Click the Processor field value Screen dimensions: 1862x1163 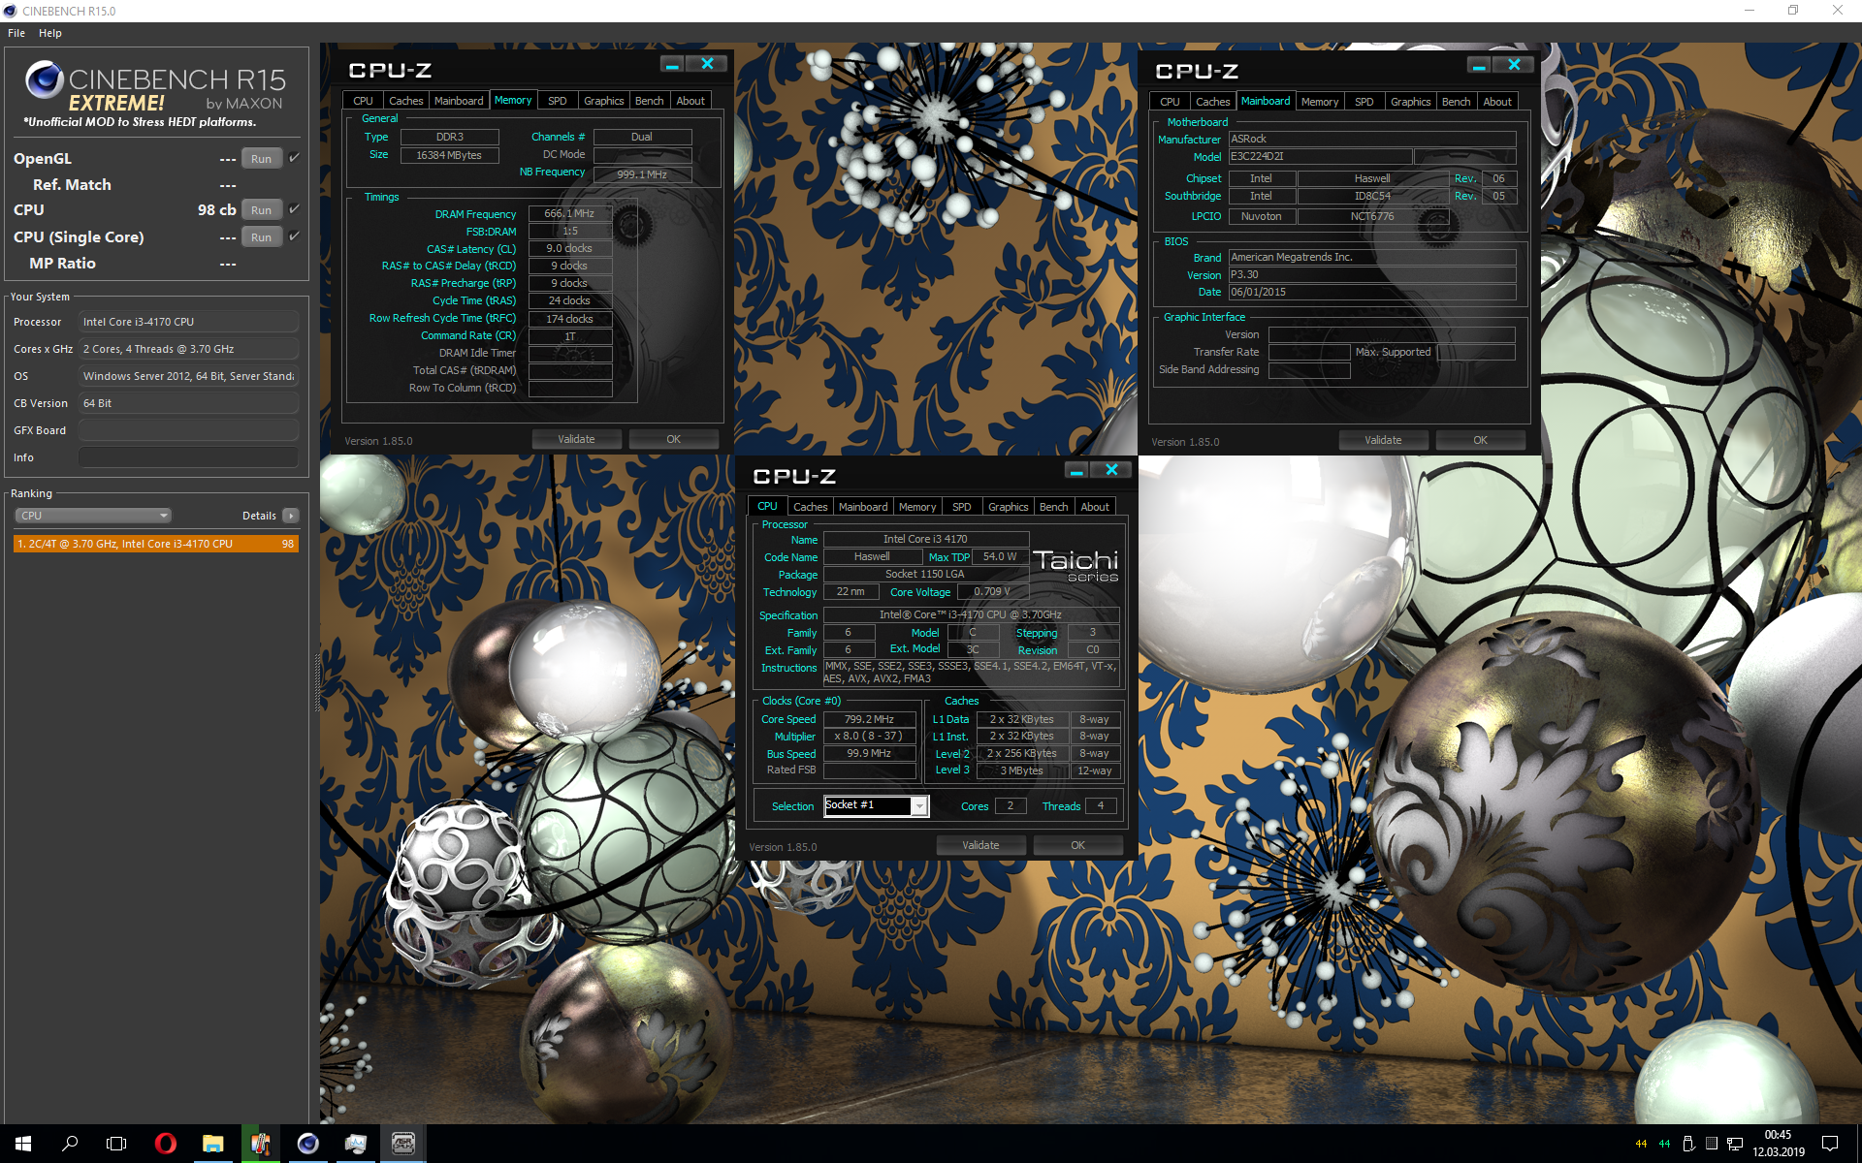tap(188, 322)
